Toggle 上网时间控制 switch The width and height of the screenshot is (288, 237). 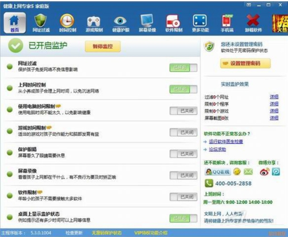183,89
